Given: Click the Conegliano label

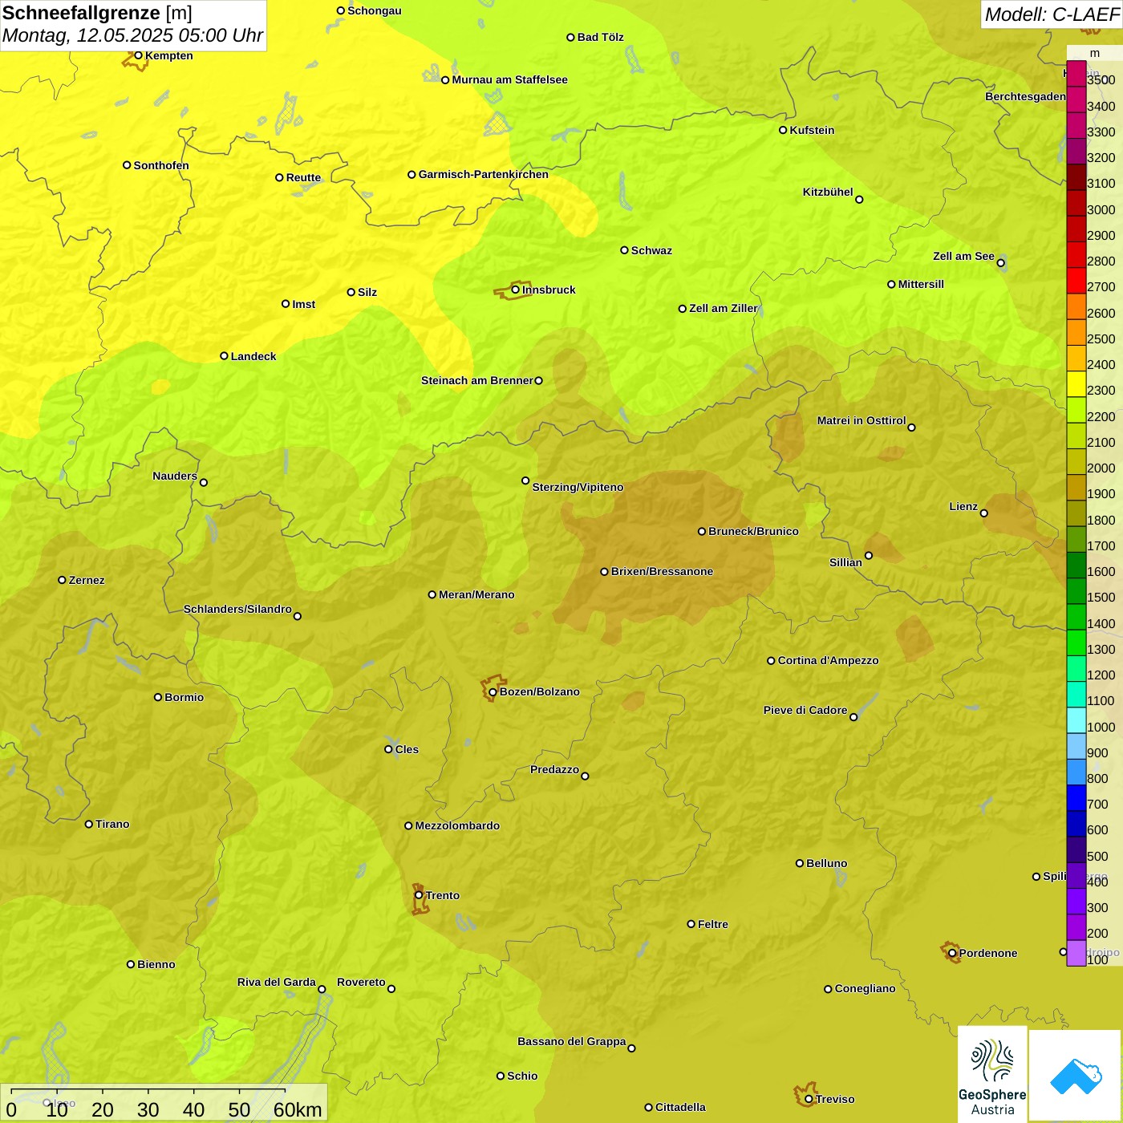Looking at the screenshot, I should coord(865,988).
